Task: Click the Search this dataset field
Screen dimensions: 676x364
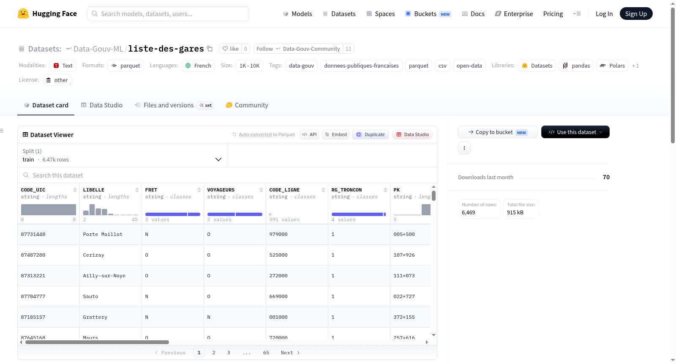Action: [x=227, y=175]
